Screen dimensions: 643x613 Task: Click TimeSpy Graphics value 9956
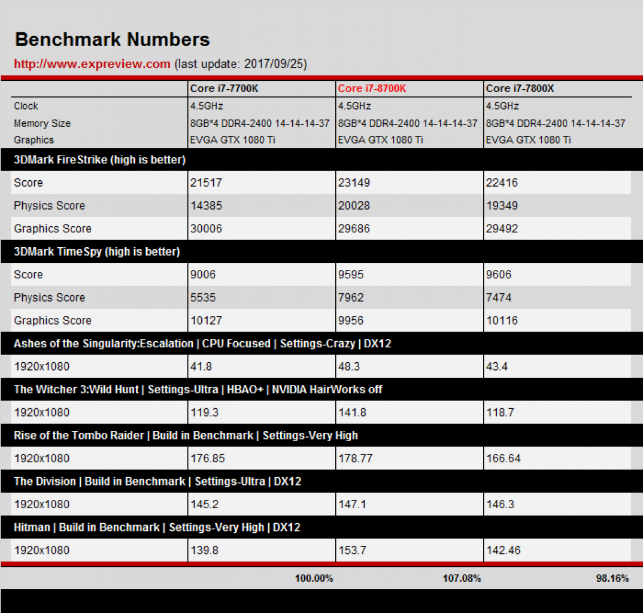point(351,320)
